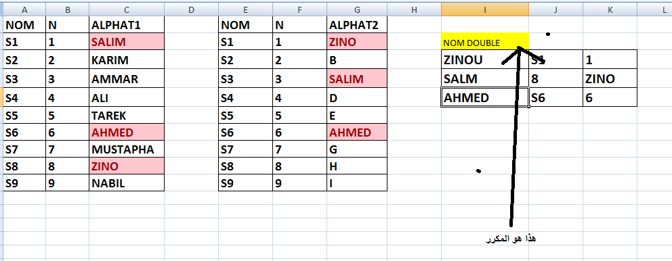Select the MUSTAPHA cell

[127, 149]
